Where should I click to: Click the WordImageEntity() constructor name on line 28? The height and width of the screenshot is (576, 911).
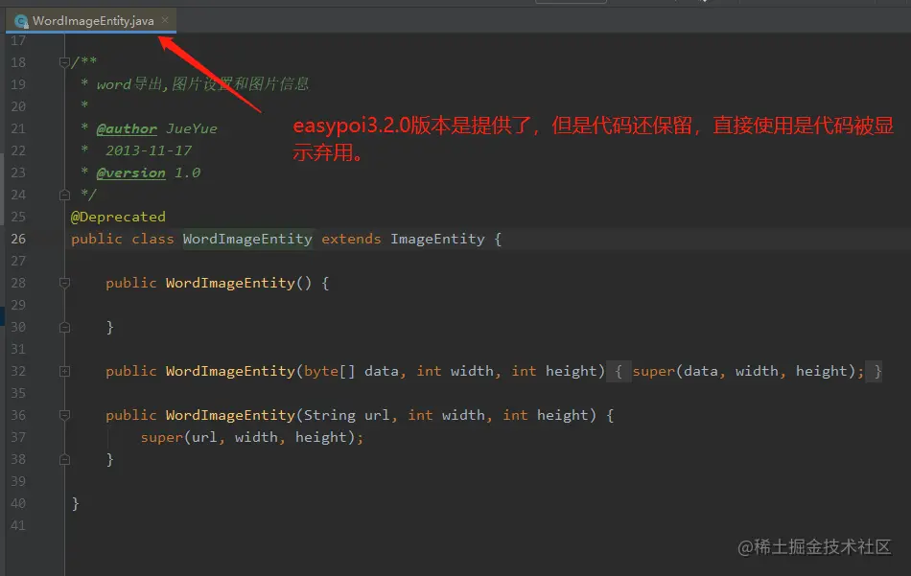[230, 283]
